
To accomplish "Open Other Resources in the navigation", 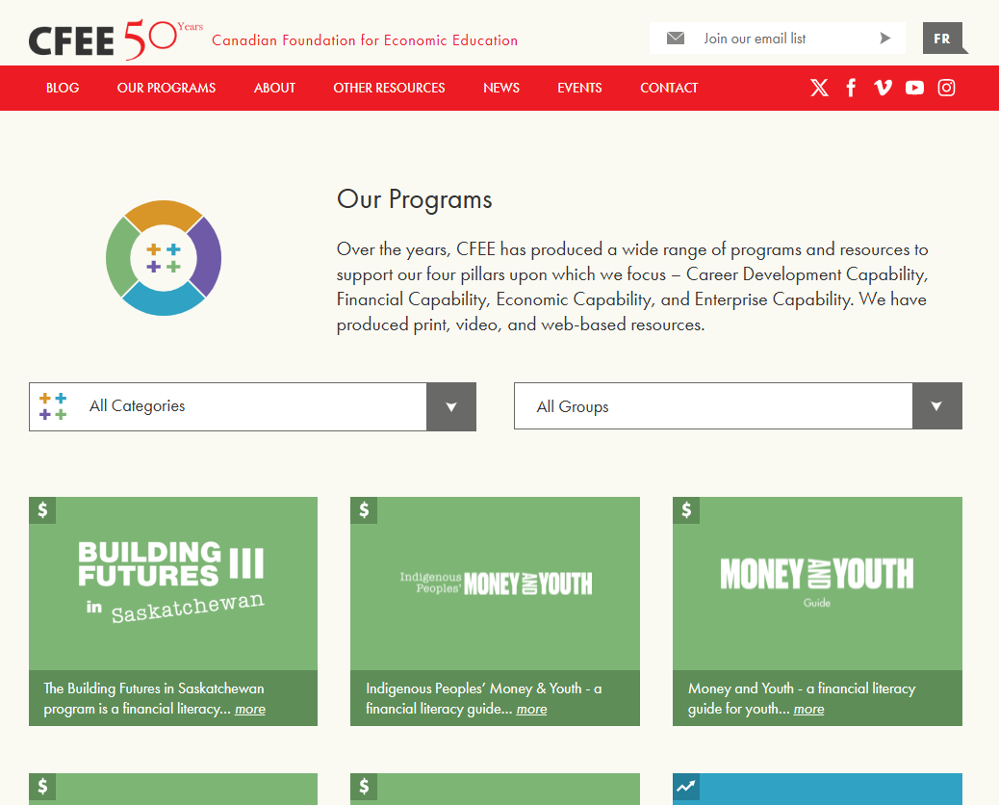I will pos(389,88).
